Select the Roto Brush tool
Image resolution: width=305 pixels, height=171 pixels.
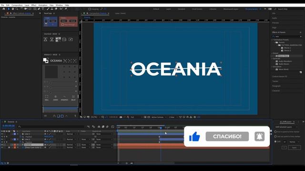[x=61, y=9]
